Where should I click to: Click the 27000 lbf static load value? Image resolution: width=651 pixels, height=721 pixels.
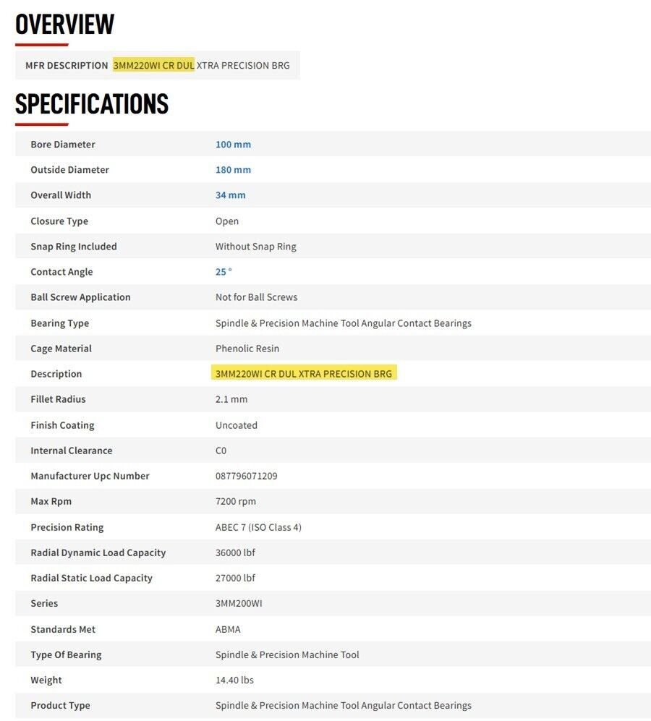coord(235,578)
